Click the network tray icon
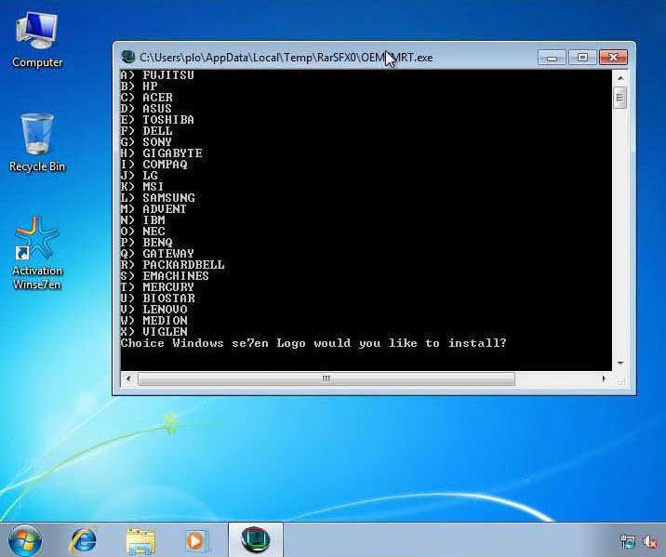 click(628, 541)
